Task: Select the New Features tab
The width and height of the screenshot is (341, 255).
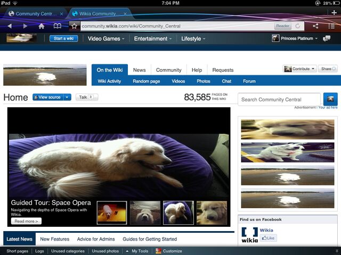Action: [54, 239]
